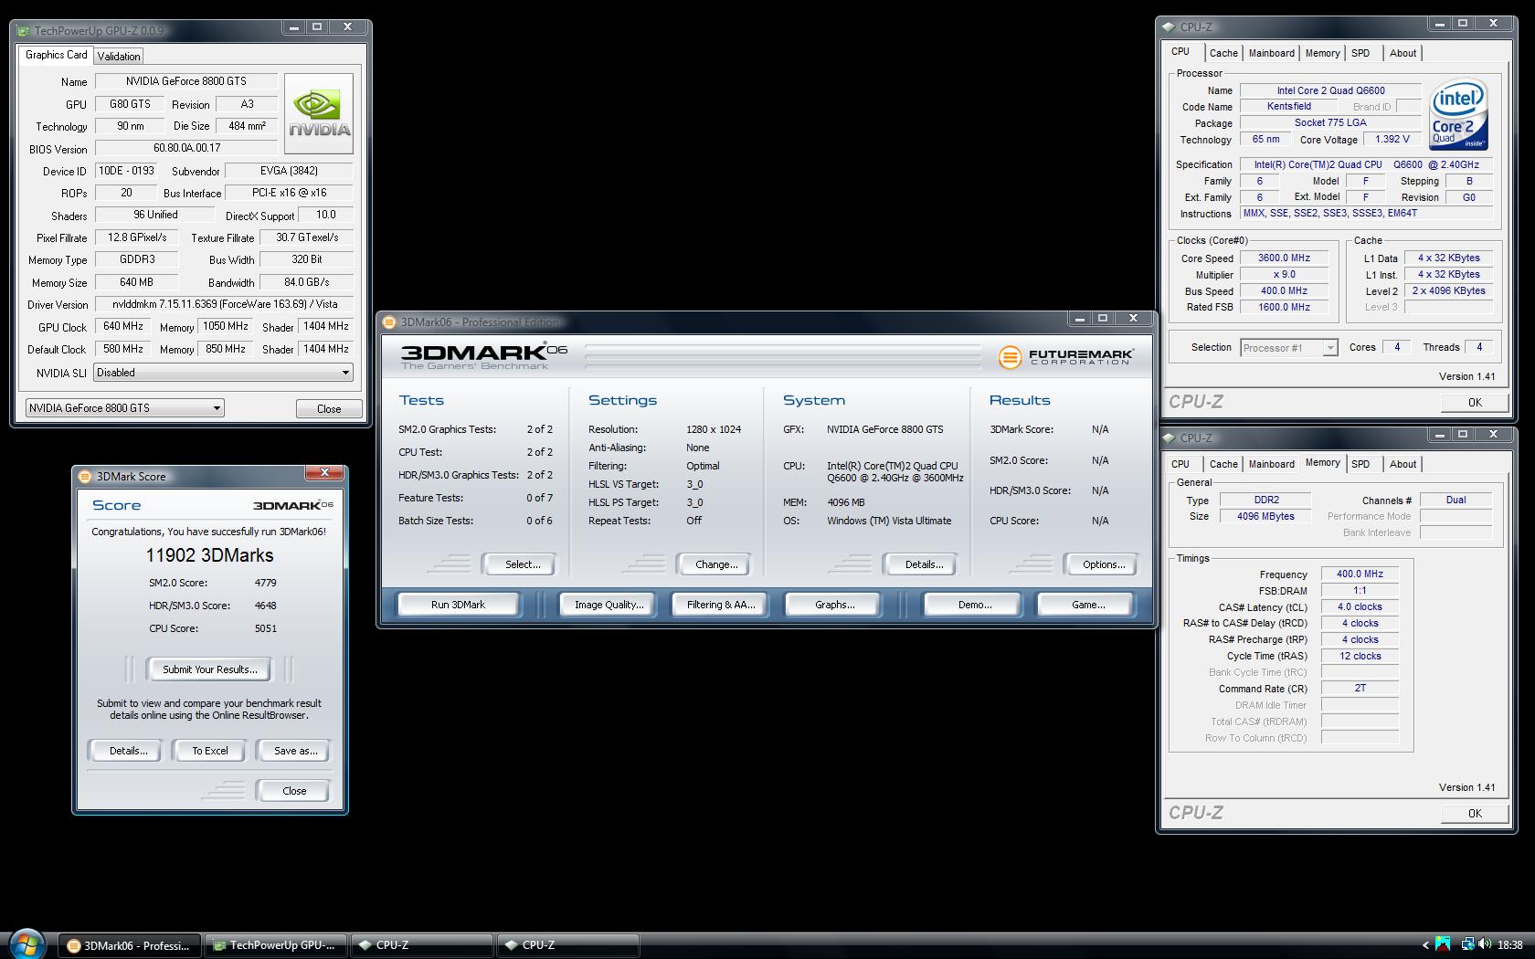Click Details button in 3DMark Score
1535x959 pixels.
point(128,751)
